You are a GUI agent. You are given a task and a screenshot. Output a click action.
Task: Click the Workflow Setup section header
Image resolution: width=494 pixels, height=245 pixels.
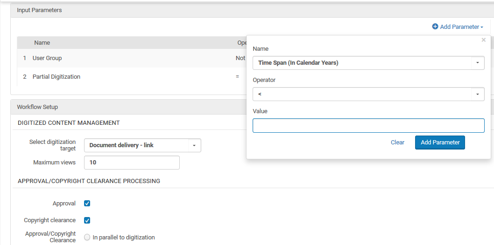pyautogui.click(x=37, y=107)
